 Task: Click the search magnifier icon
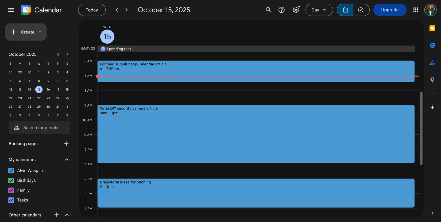(268, 10)
